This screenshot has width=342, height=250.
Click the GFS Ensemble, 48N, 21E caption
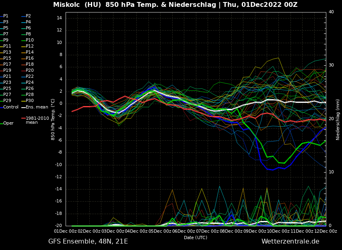coord(88,242)
